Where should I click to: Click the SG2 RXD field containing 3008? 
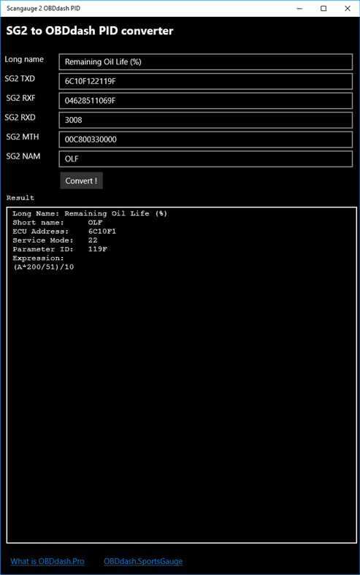(206, 120)
